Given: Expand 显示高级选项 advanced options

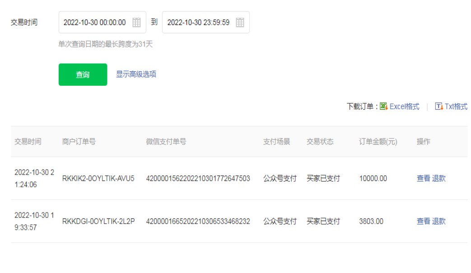Looking at the screenshot, I should pyautogui.click(x=136, y=74).
